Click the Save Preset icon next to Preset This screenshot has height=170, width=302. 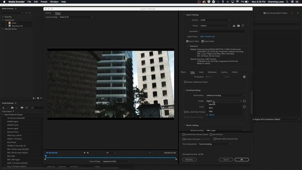coord(234,25)
